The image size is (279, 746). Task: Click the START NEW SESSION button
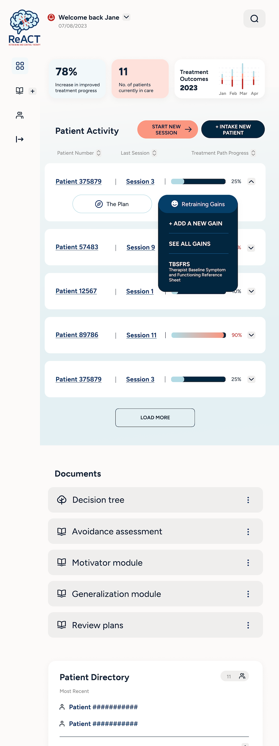coord(167,129)
